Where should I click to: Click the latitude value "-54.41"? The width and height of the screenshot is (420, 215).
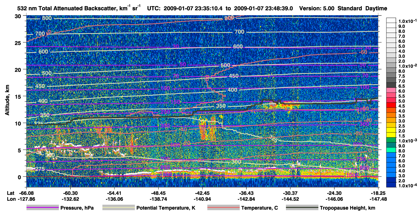tap(114, 193)
